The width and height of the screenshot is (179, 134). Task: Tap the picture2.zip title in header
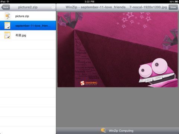(28, 7)
